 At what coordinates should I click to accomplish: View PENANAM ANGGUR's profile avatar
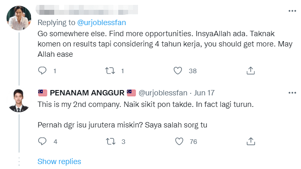click(x=19, y=100)
